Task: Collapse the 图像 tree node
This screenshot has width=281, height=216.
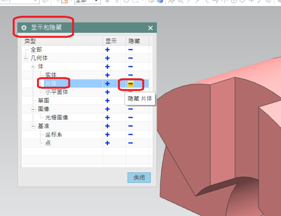Action: pos(33,109)
